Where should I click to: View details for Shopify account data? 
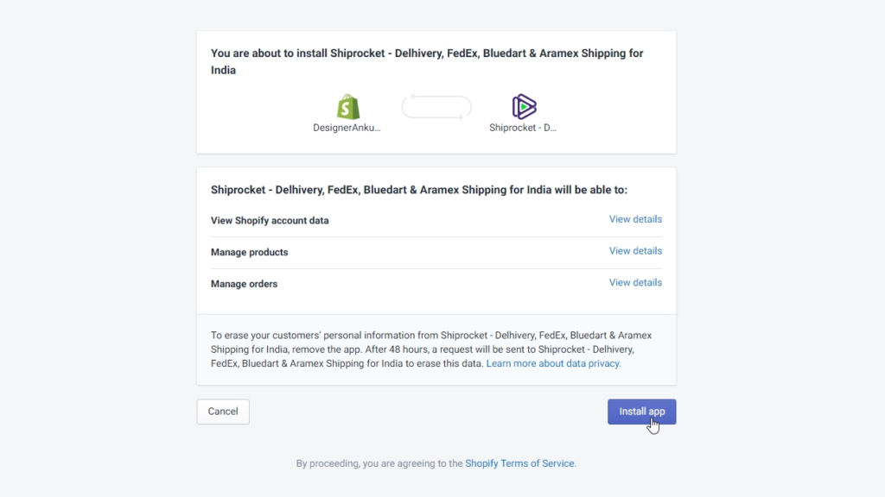(635, 219)
